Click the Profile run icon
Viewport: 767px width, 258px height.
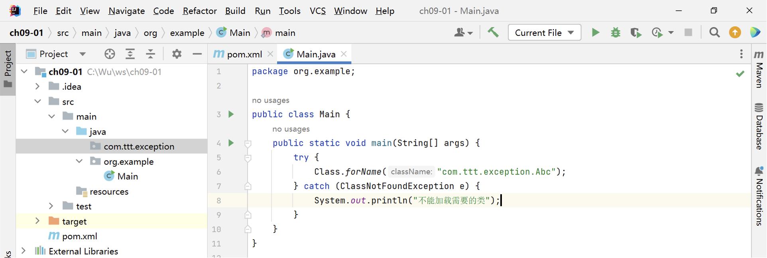657,33
